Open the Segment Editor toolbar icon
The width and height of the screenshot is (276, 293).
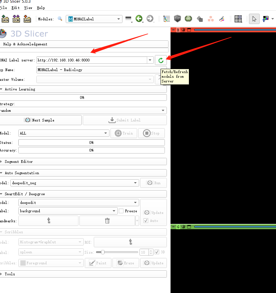pyautogui.click(x=222, y=19)
